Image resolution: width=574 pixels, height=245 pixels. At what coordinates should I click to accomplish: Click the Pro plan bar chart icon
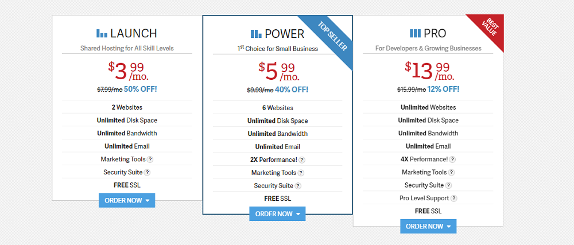click(x=415, y=33)
